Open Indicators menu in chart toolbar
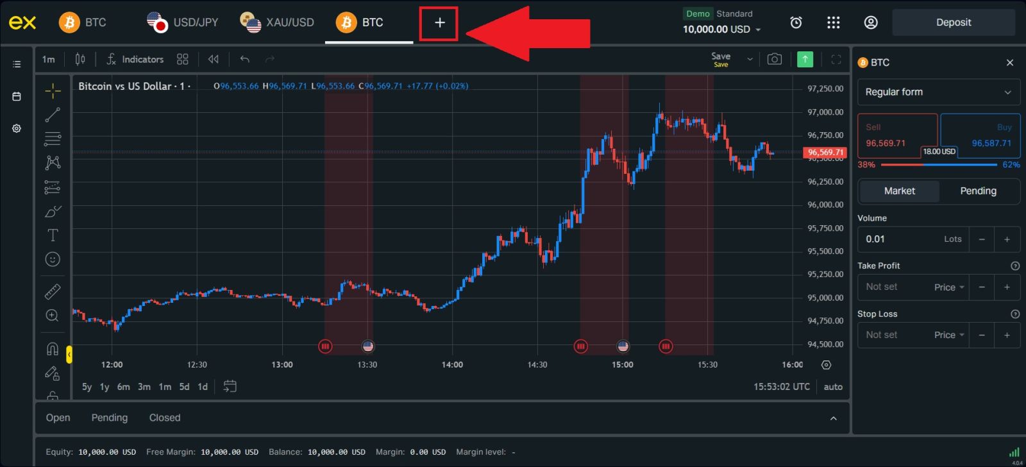The width and height of the screenshot is (1026, 467). coord(135,59)
